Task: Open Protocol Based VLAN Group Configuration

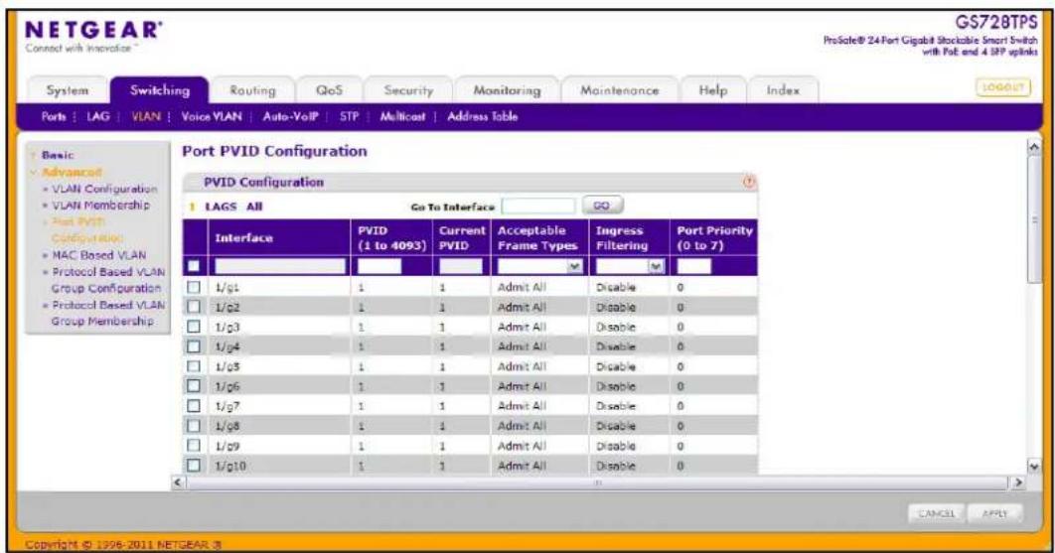Action: pos(107,280)
